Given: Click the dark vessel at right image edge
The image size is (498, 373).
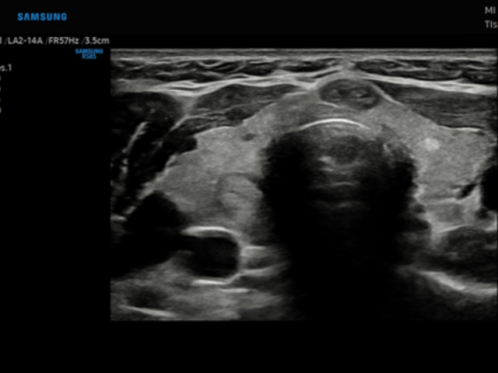Looking at the screenshot, I should coord(489,190).
